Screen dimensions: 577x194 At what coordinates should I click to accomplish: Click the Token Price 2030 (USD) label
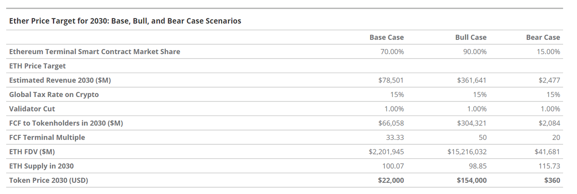point(49,180)
